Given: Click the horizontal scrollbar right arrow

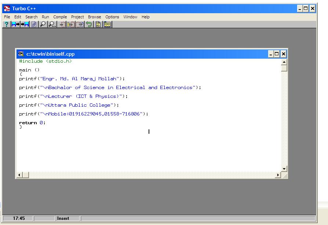Looking at the screenshot, I should [x=278, y=175].
